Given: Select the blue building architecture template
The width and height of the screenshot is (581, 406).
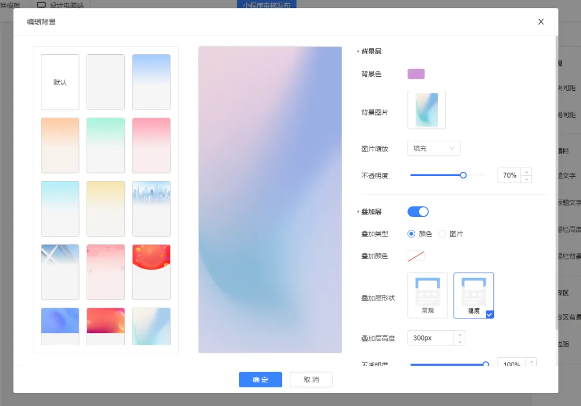Looking at the screenshot, I should pyautogui.click(x=60, y=272).
